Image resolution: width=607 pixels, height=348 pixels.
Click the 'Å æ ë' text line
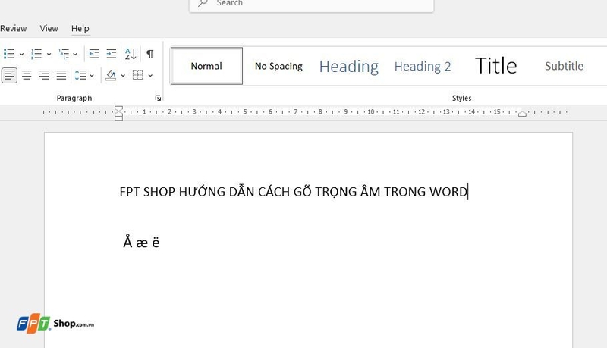tap(141, 242)
